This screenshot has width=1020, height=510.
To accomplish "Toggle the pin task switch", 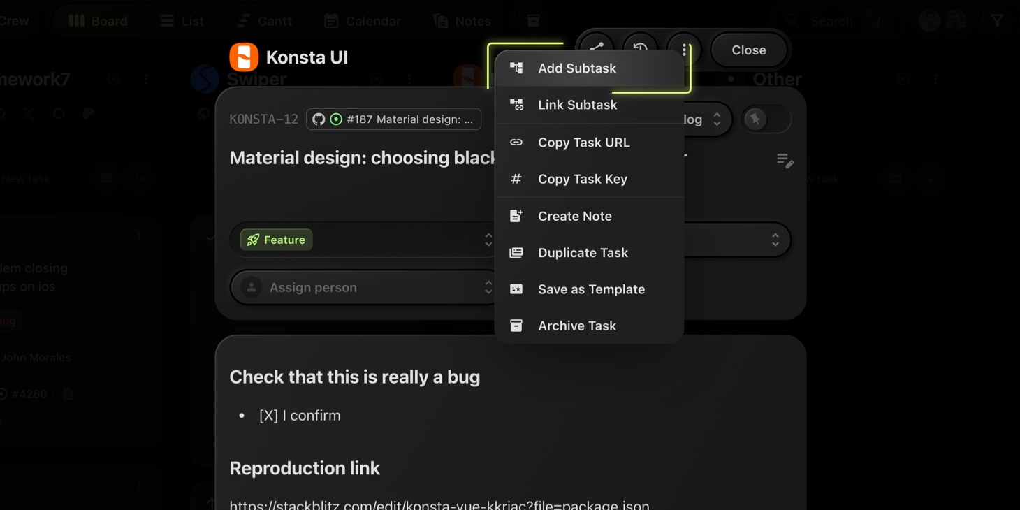I will click(x=766, y=119).
